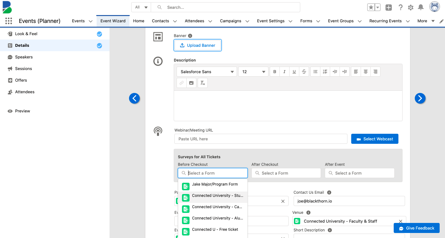445x238 pixels.
Task: Toggle strikethrough formatting in Description editor
Action: coord(304,72)
